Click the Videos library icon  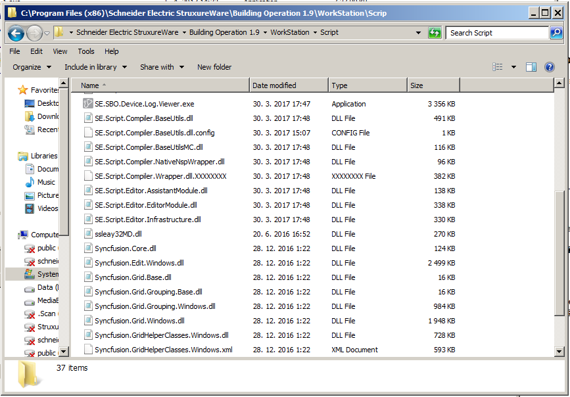(x=30, y=208)
